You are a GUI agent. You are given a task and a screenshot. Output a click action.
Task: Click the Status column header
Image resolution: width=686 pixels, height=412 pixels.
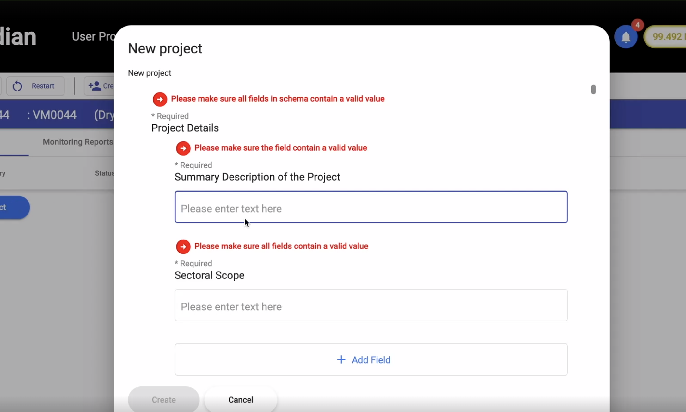pyautogui.click(x=104, y=173)
